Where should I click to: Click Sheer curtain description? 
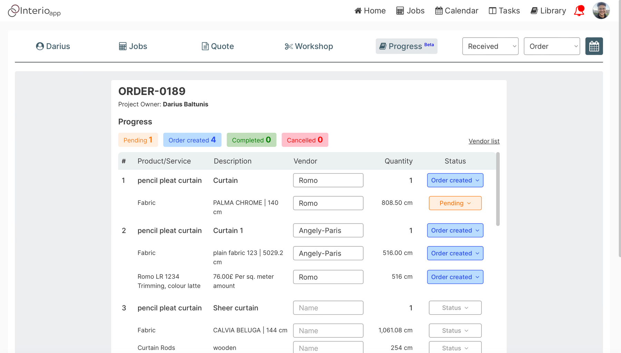(x=236, y=308)
